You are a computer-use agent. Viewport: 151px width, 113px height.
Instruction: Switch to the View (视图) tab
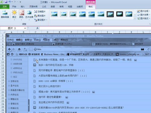click(70, 7)
